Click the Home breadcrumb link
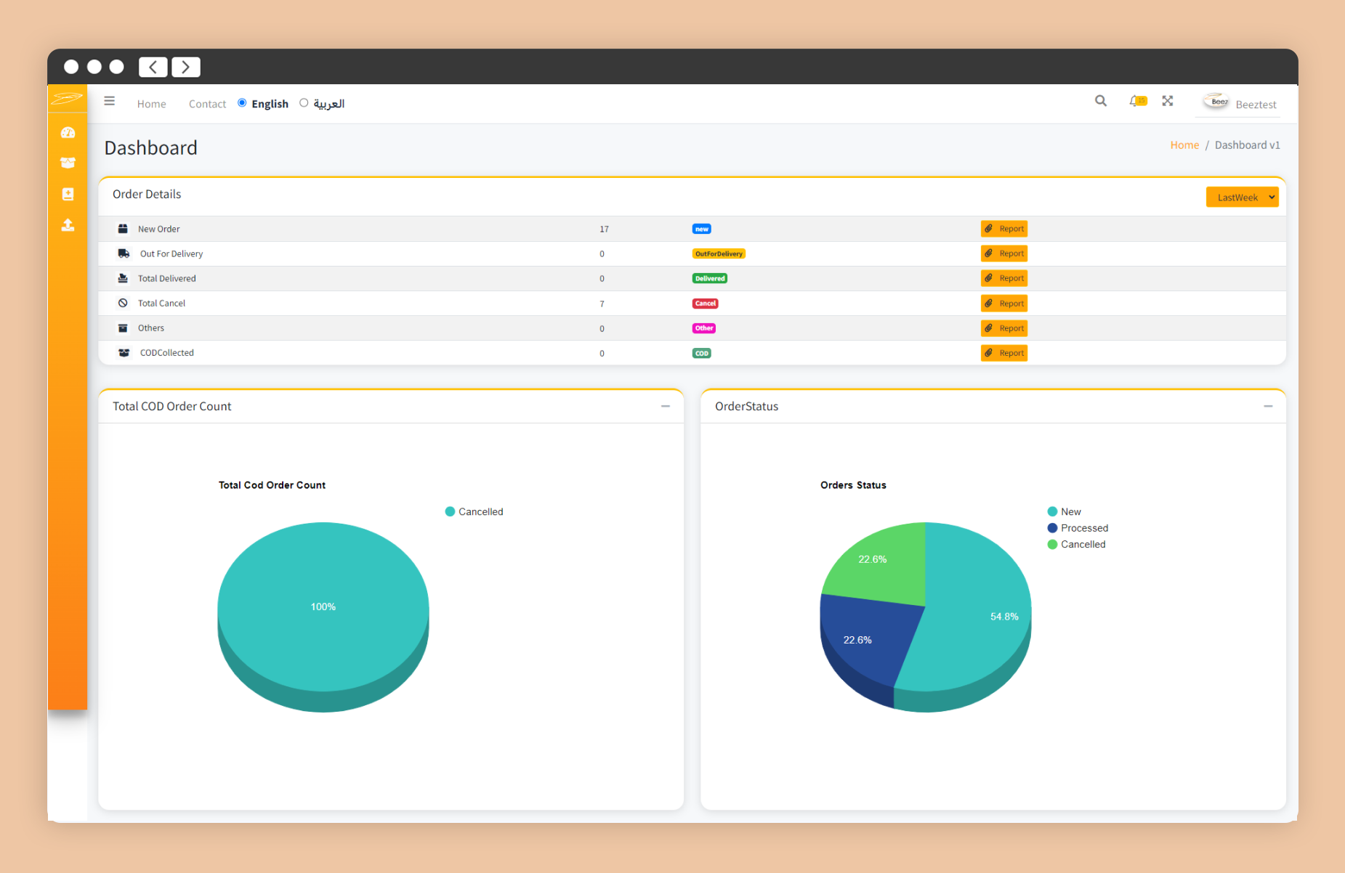 (1184, 145)
